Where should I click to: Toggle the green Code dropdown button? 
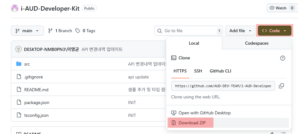275,31
